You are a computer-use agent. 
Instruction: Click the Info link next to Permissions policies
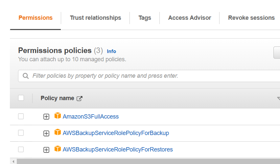point(111,51)
